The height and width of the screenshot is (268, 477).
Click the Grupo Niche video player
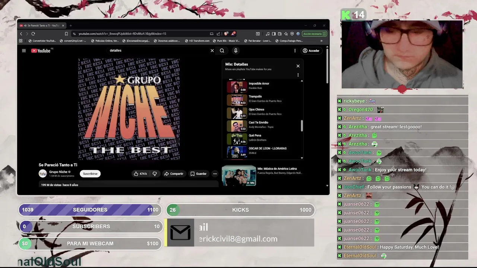tap(129, 109)
